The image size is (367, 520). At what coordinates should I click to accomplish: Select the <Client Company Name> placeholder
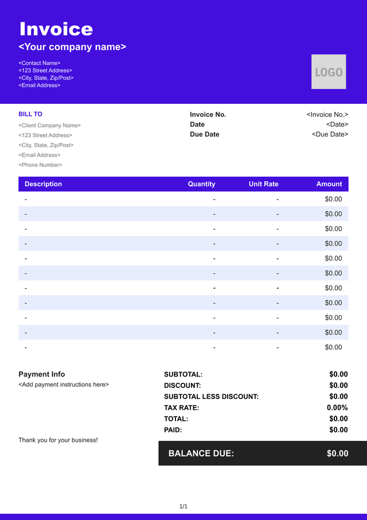[x=49, y=125]
